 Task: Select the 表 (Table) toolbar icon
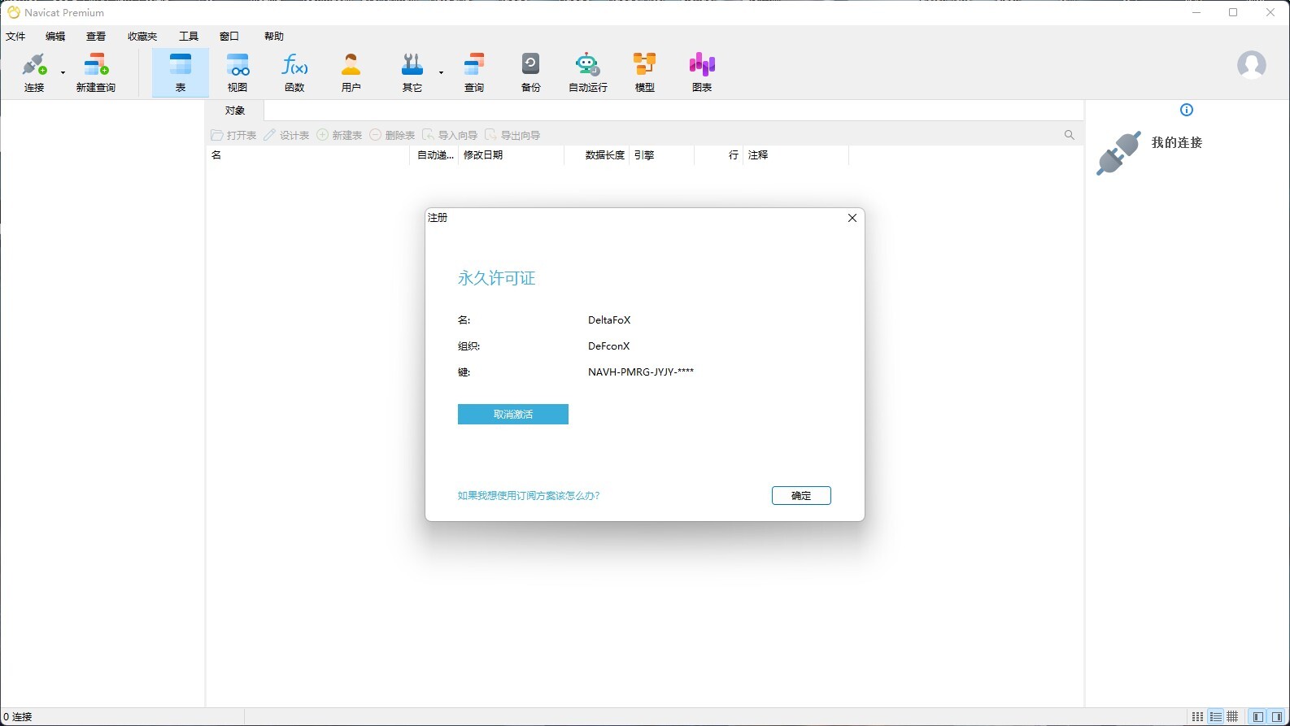tap(181, 72)
